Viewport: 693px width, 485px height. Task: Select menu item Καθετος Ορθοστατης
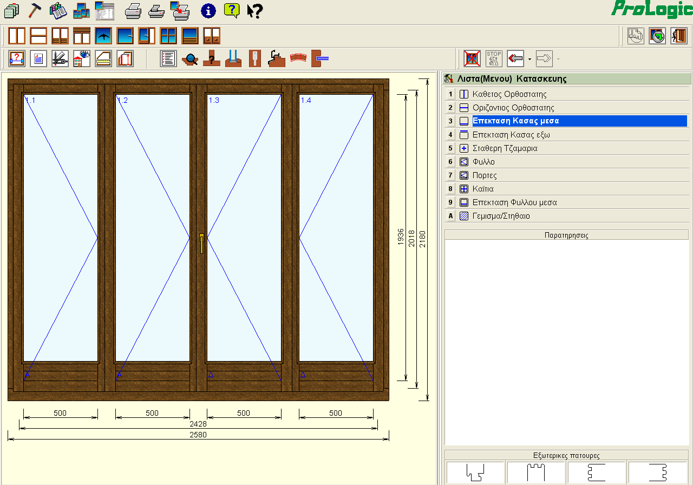point(566,94)
